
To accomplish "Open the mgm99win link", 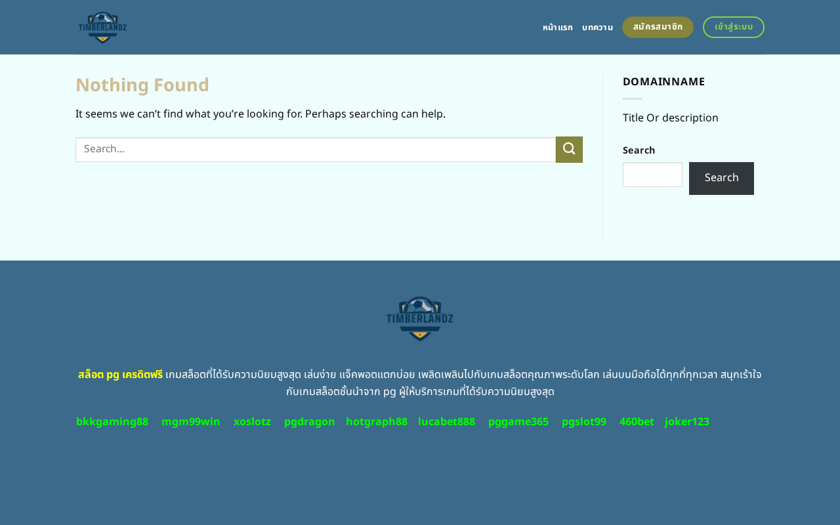I will click(x=191, y=422).
